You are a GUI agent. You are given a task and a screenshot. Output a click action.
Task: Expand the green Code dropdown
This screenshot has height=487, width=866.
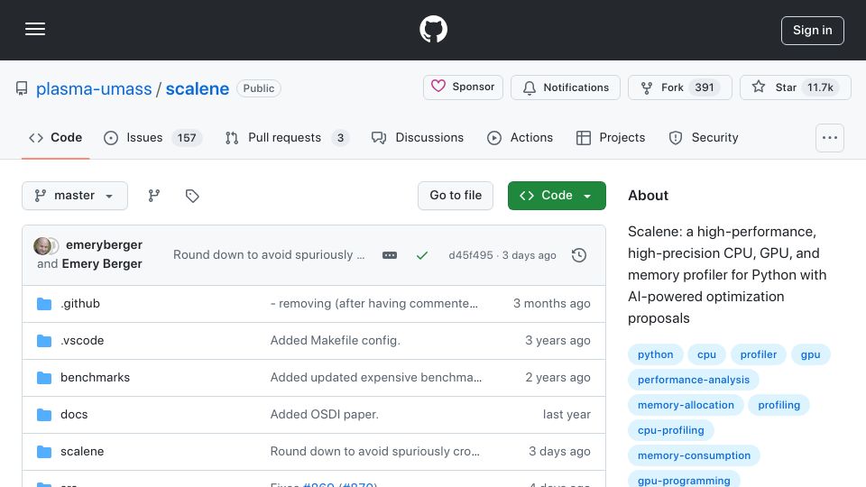557,196
